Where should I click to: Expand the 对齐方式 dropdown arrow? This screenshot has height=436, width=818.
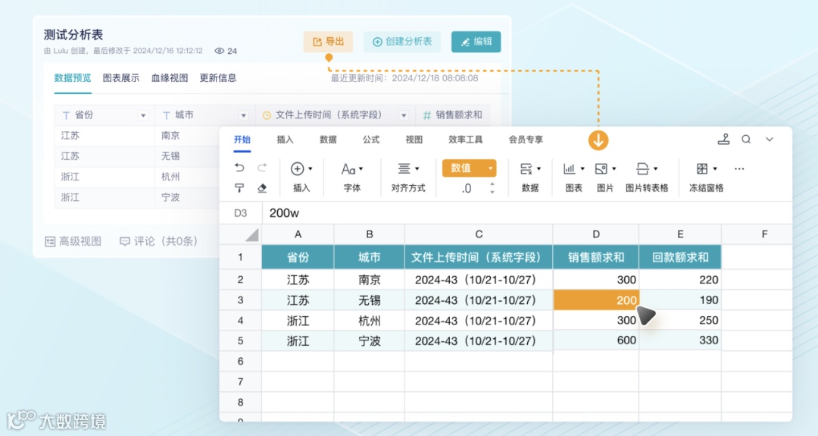[417, 169]
